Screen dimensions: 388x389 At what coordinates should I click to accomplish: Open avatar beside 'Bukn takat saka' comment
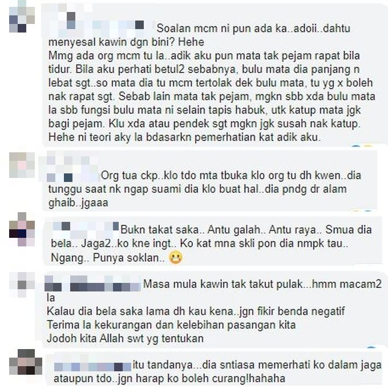tap(22, 229)
